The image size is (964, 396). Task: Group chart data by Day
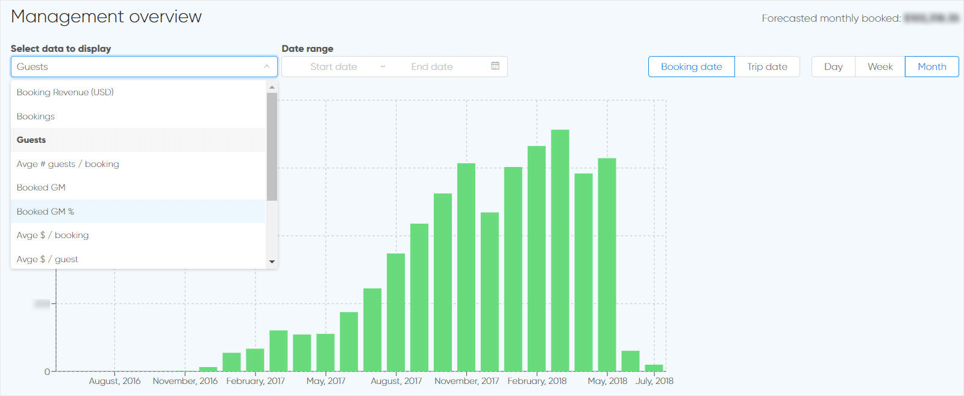833,66
